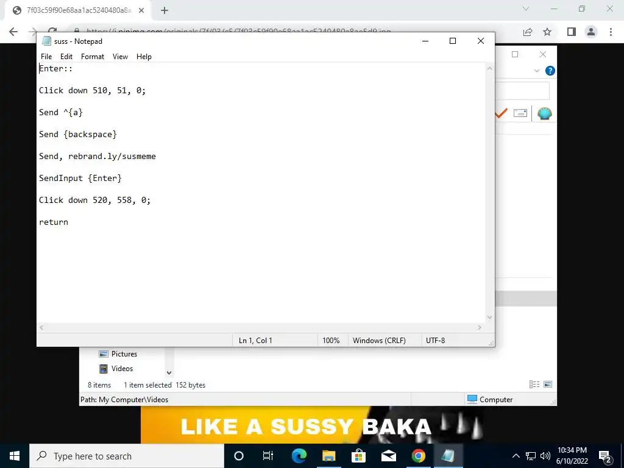Screen dimensions: 624x468
Task: Click 'Windows (CRLF)' in status bar
Action: 379,340
